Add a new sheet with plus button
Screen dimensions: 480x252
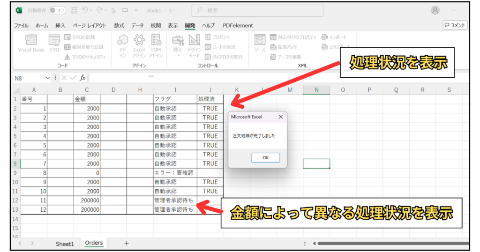(x=126, y=244)
